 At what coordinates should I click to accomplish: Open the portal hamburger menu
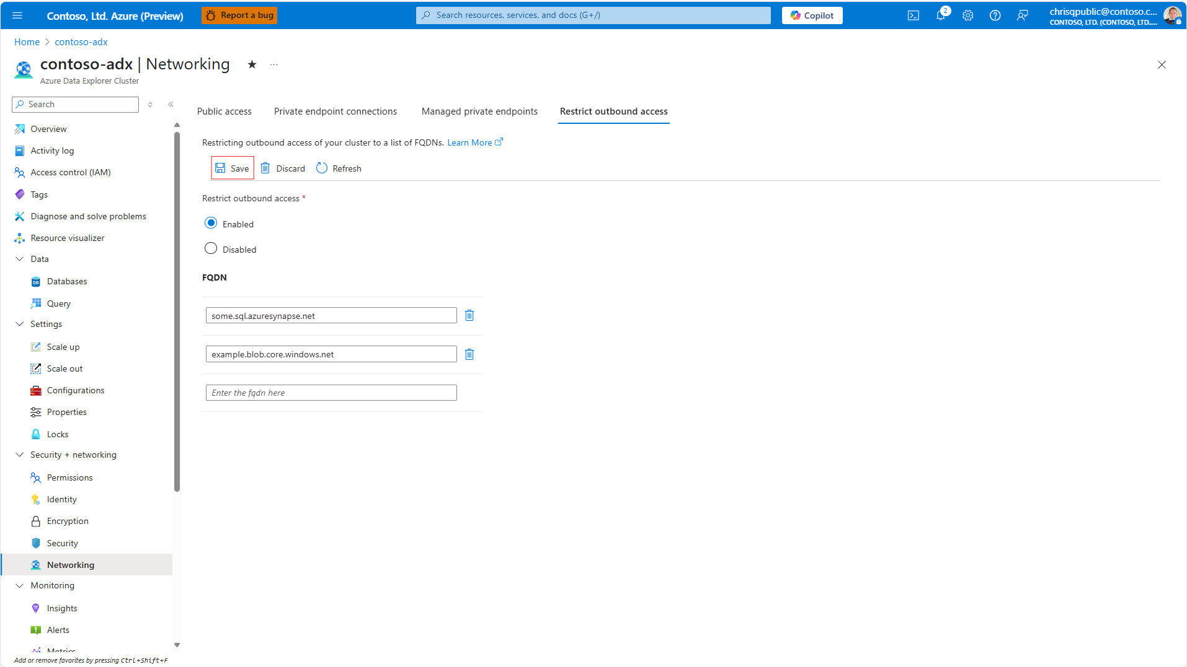click(x=17, y=15)
